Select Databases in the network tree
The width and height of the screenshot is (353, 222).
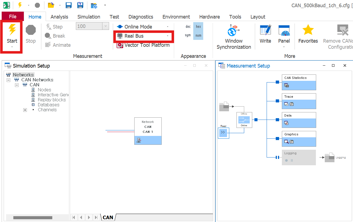[49, 105]
